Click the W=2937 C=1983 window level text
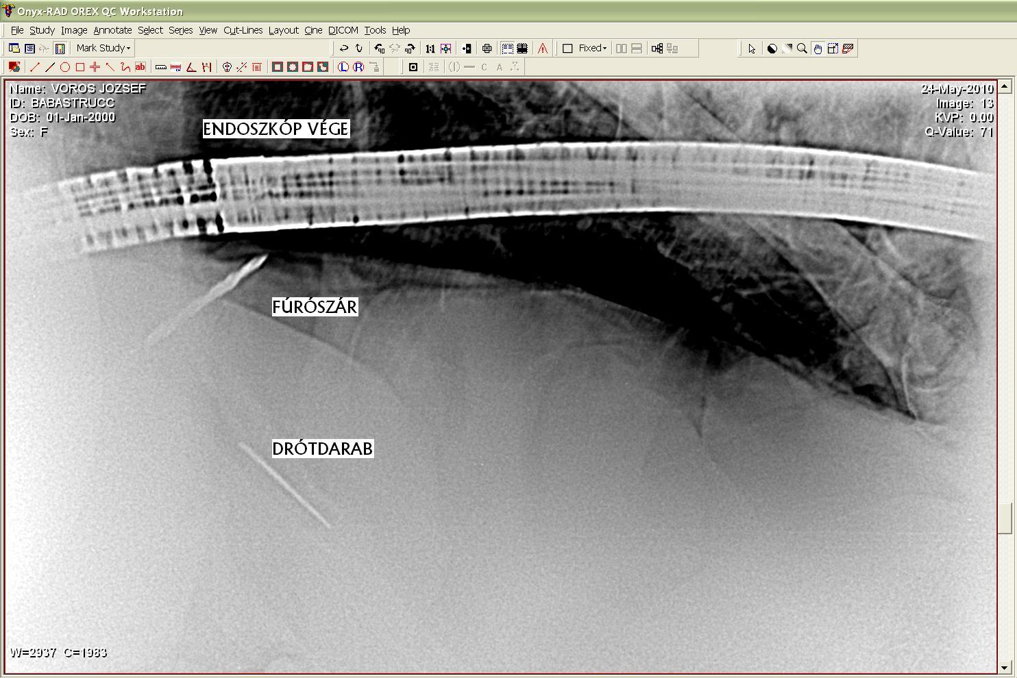Image resolution: width=1017 pixels, height=678 pixels. pos(58,653)
